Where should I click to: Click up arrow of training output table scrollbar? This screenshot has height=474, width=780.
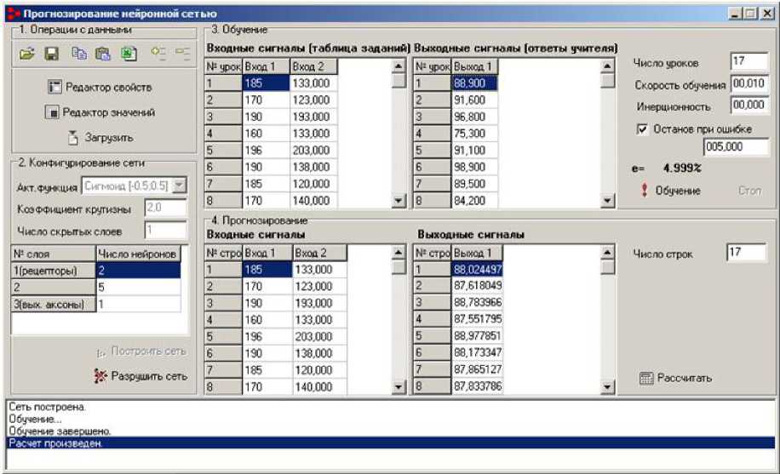[607, 66]
